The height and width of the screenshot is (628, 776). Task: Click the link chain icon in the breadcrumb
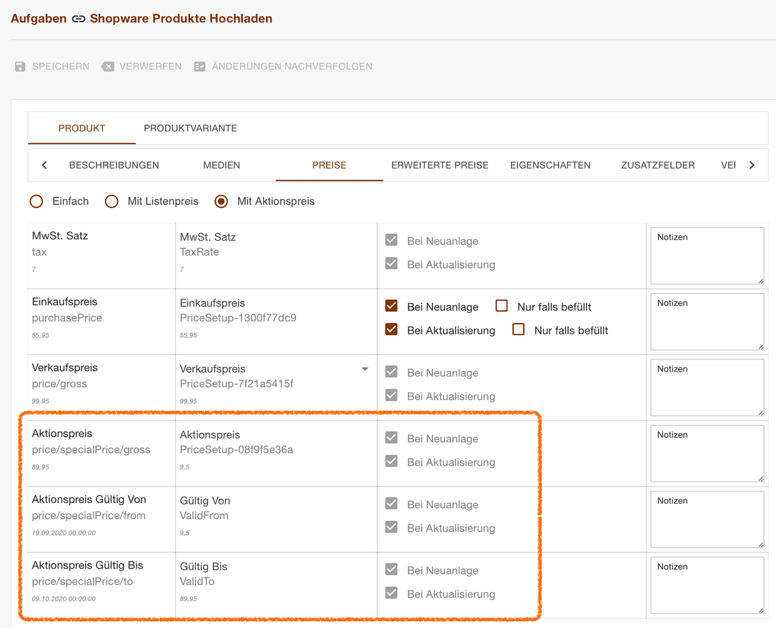tap(78, 19)
